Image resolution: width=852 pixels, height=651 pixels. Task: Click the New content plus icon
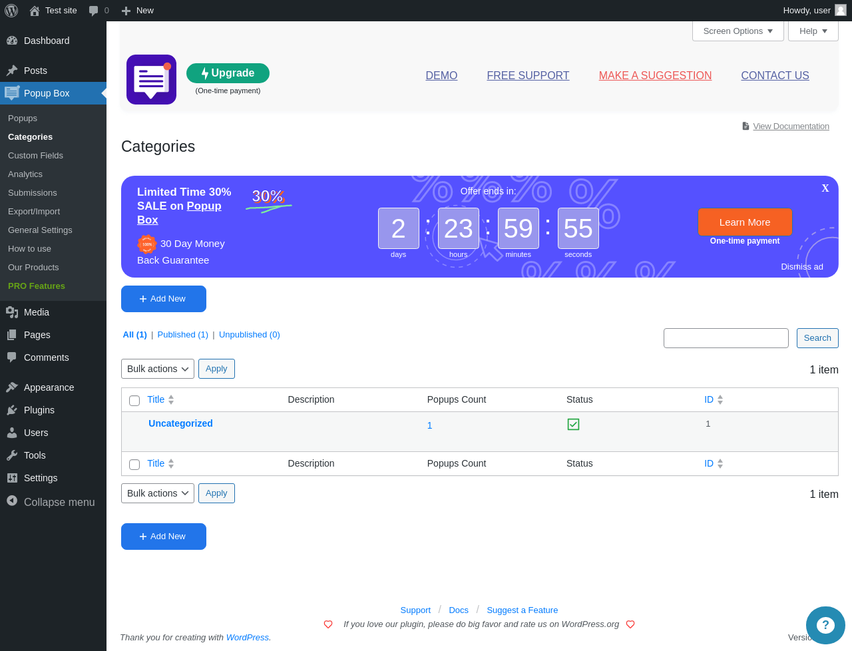(126, 11)
